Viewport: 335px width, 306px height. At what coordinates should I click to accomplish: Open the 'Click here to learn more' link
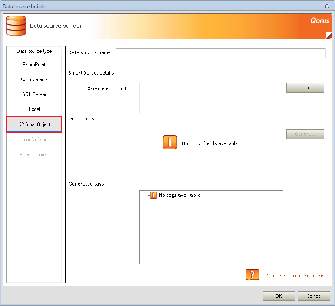click(x=295, y=276)
